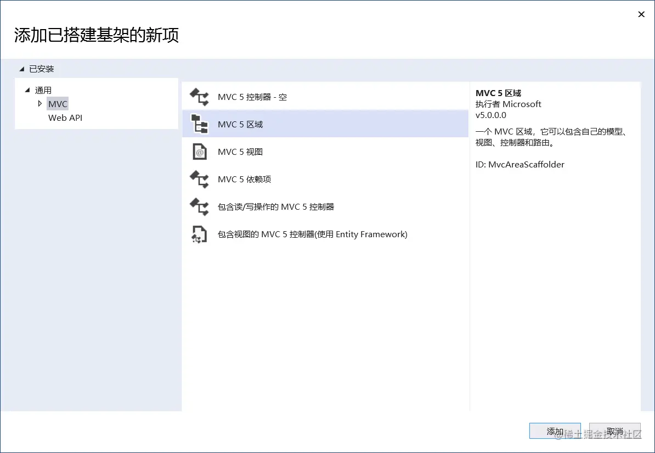This screenshot has height=453, width=655.
Task: Click the controller icon beside MVC 5 控制器 - 空
Action: coord(199,97)
